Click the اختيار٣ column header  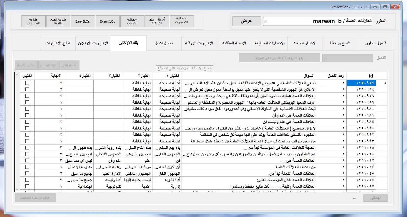tap(108, 76)
